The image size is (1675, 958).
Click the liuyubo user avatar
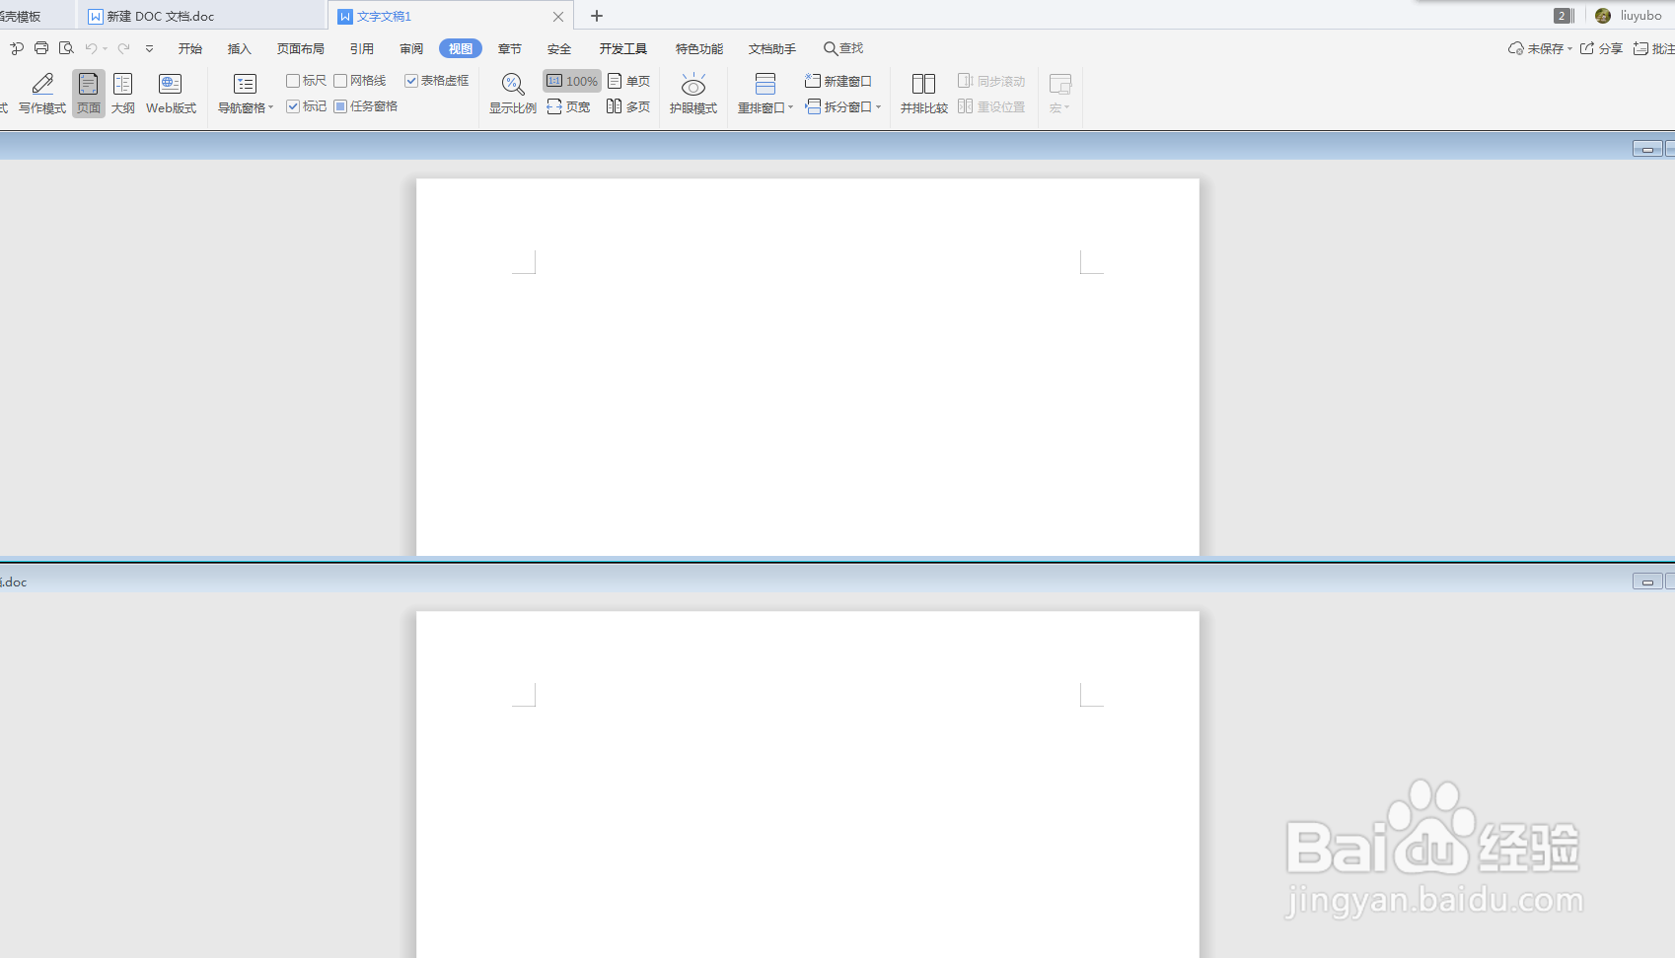(x=1603, y=16)
